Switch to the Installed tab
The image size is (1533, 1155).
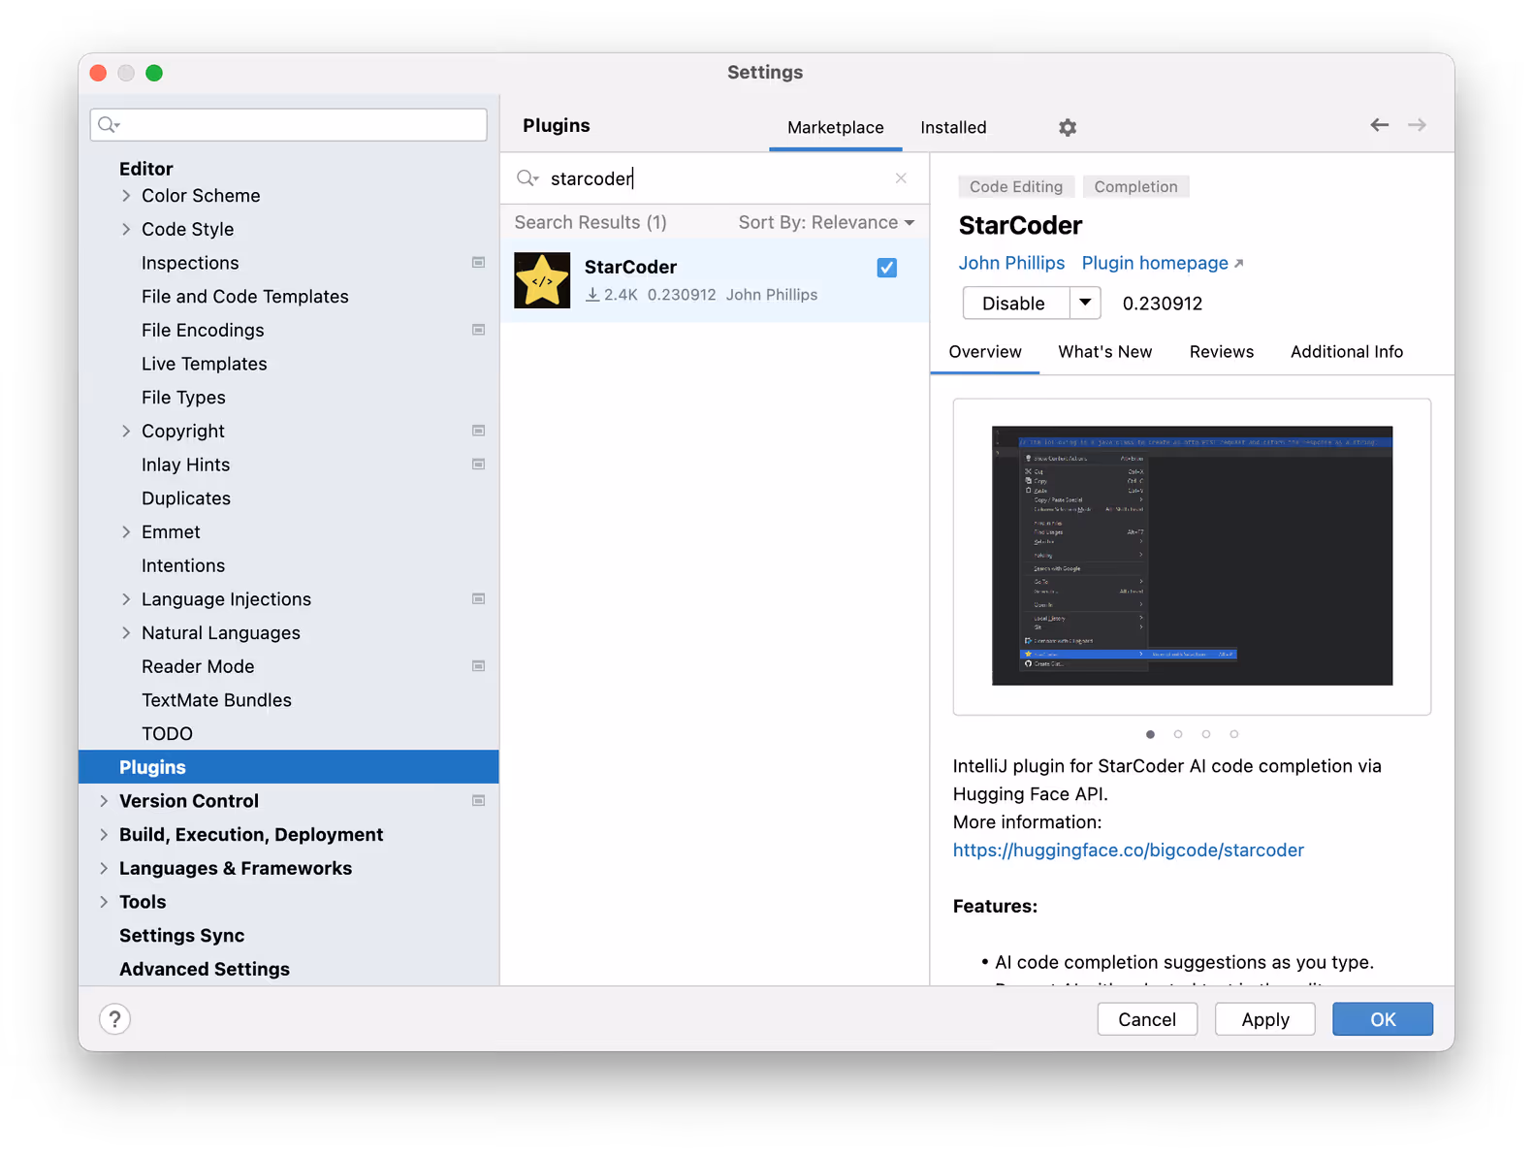pos(953,128)
